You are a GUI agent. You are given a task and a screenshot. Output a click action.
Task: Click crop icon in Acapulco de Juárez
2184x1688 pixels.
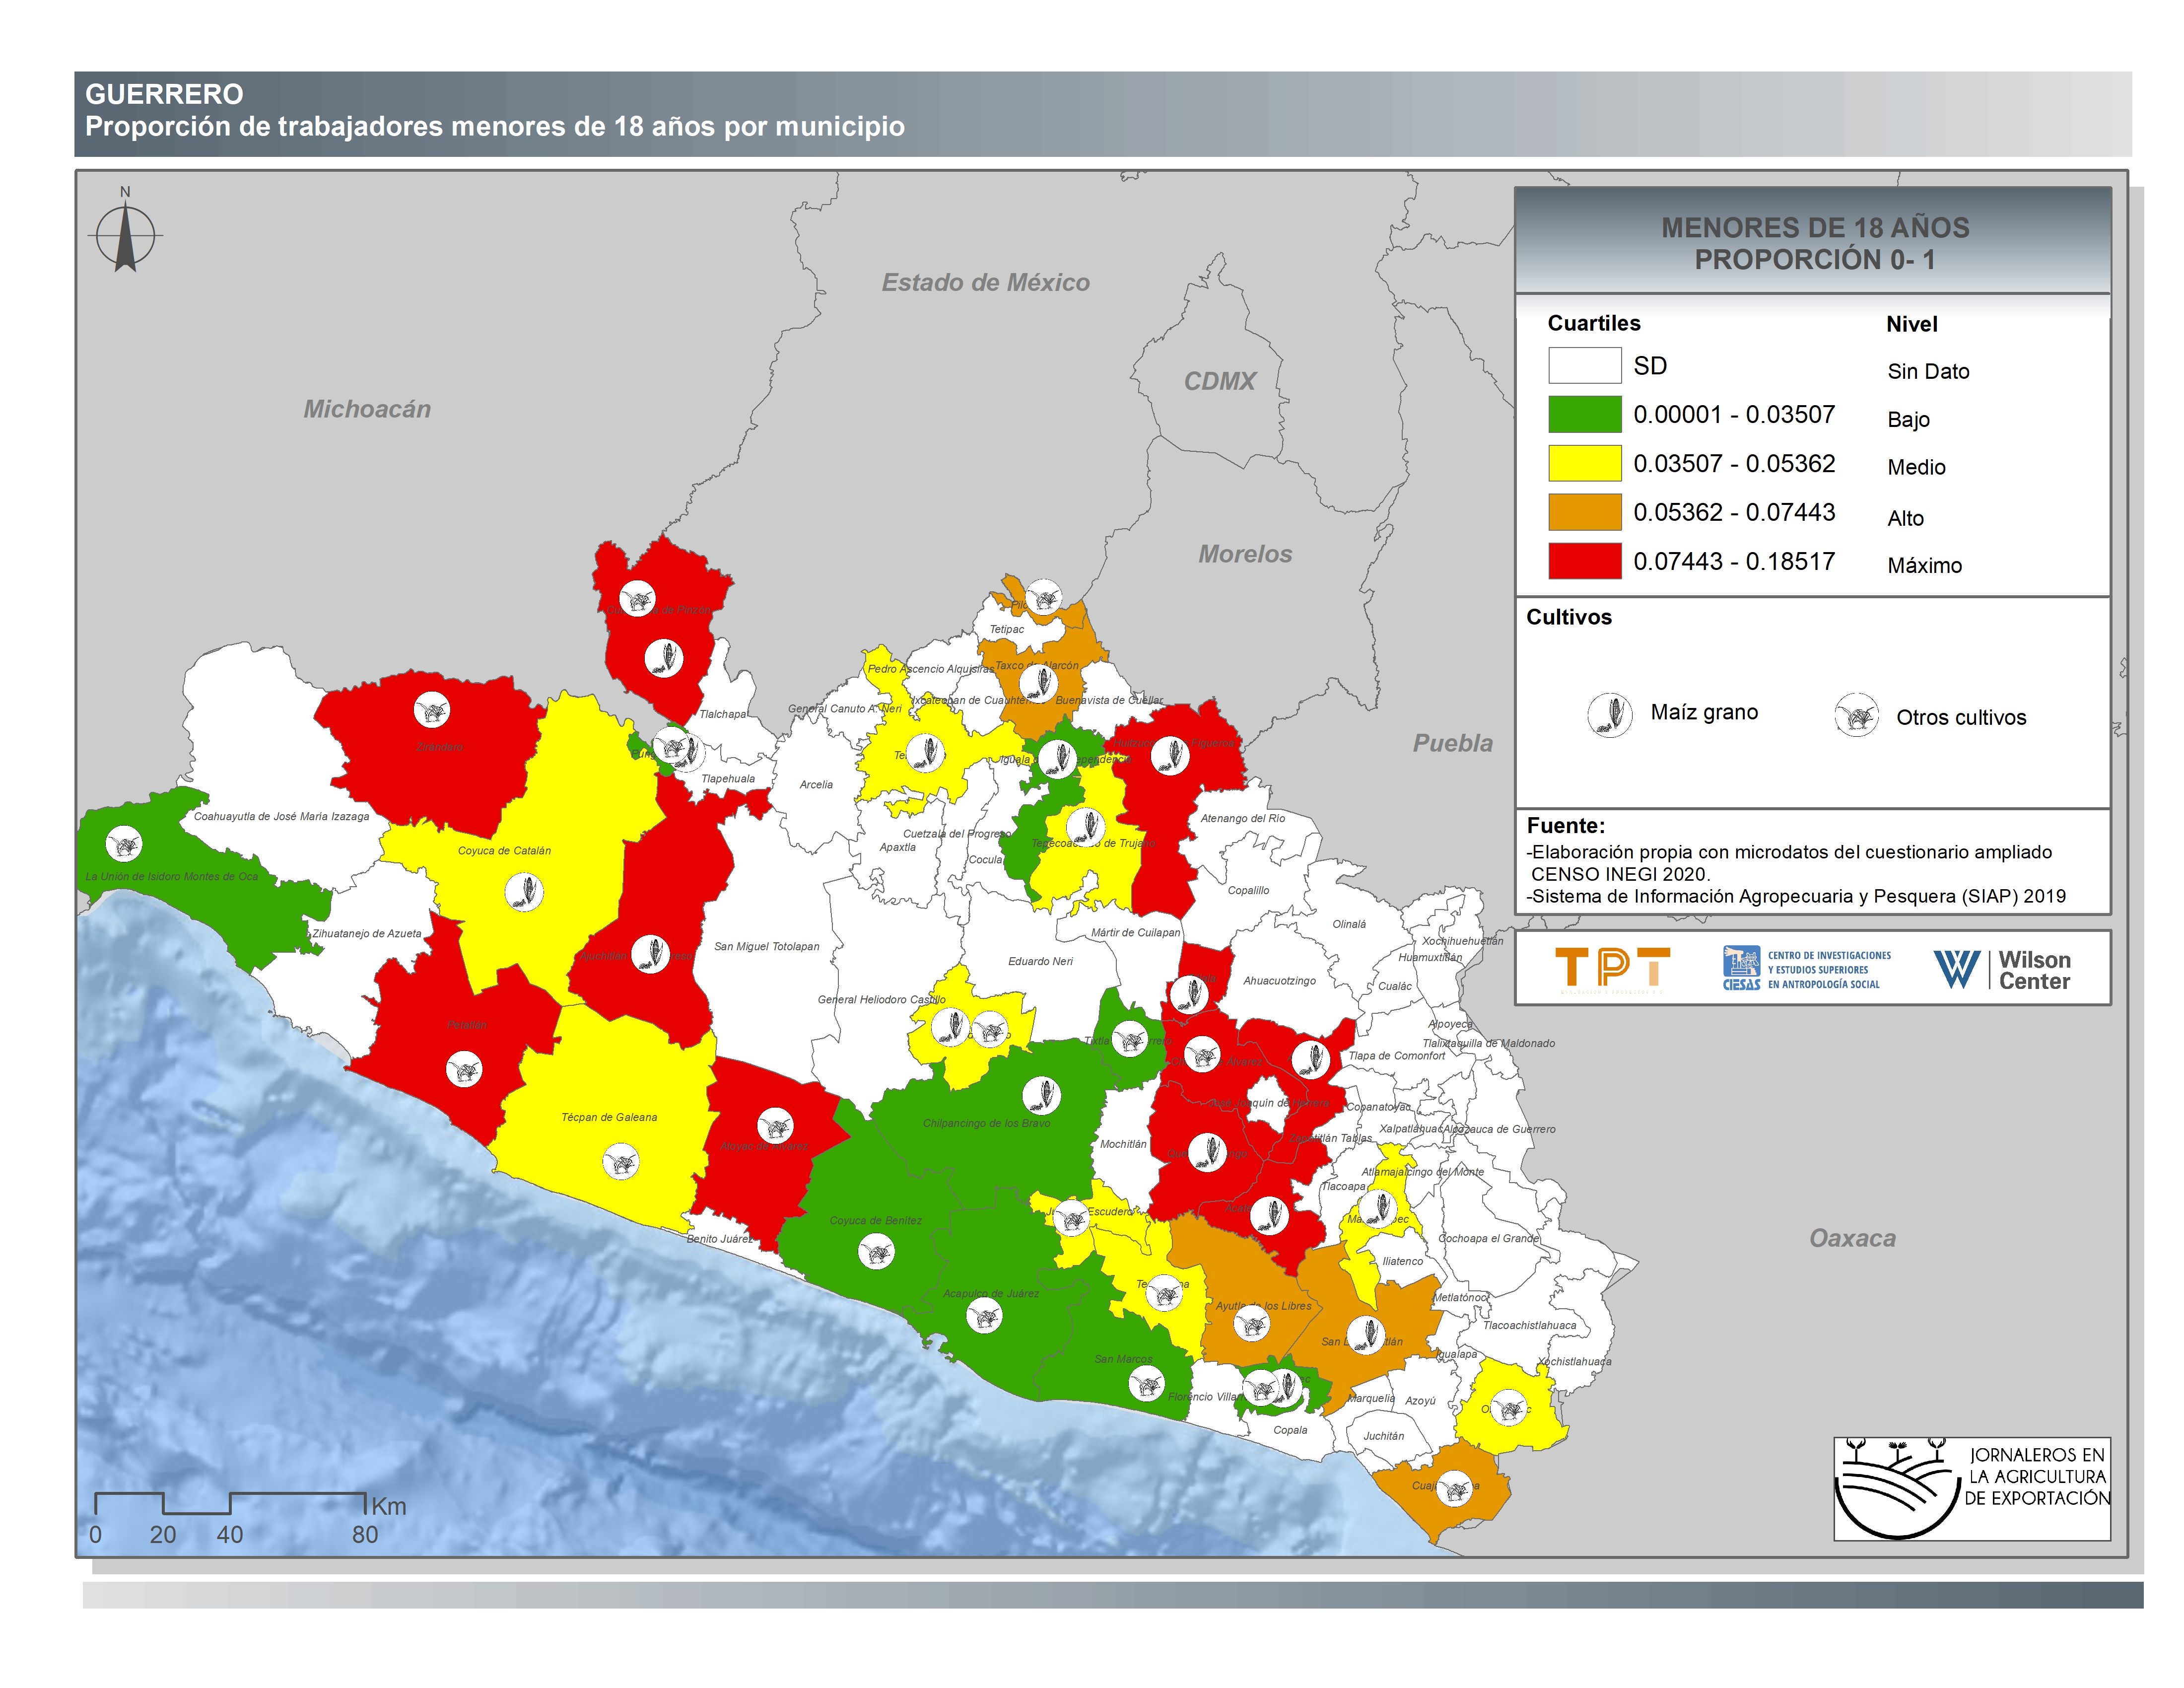point(984,1315)
